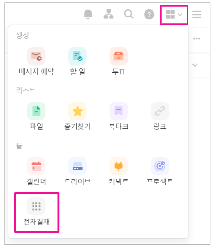Open the hamburger menu icon
This screenshot has width=213, height=248.
coord(196,14)
